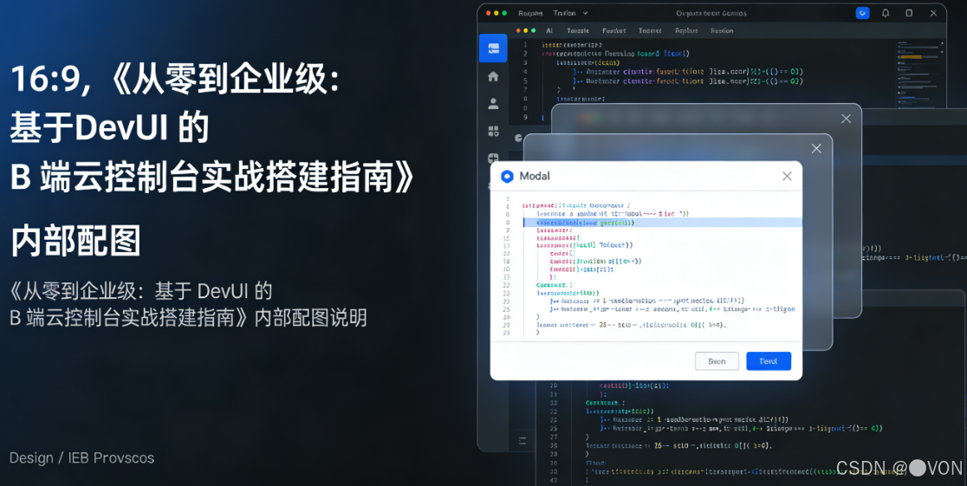Click the outer window red traffic light
The width and height of the screenshot is (967, 486).
488,13
